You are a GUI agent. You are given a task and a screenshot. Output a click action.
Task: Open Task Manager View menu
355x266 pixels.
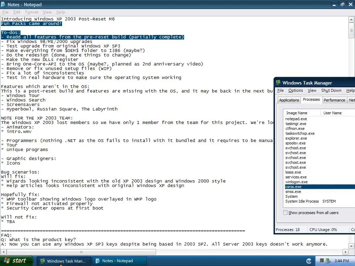pos(312,90)
